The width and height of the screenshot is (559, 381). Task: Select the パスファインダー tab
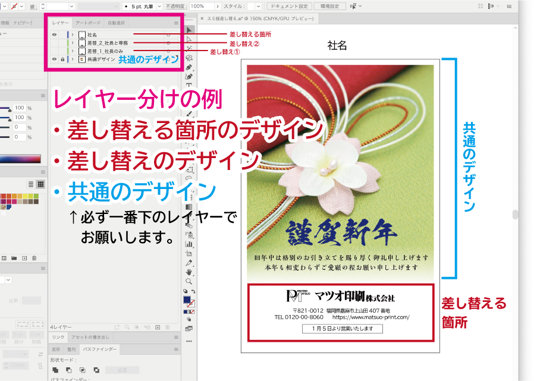pos(99,349)
